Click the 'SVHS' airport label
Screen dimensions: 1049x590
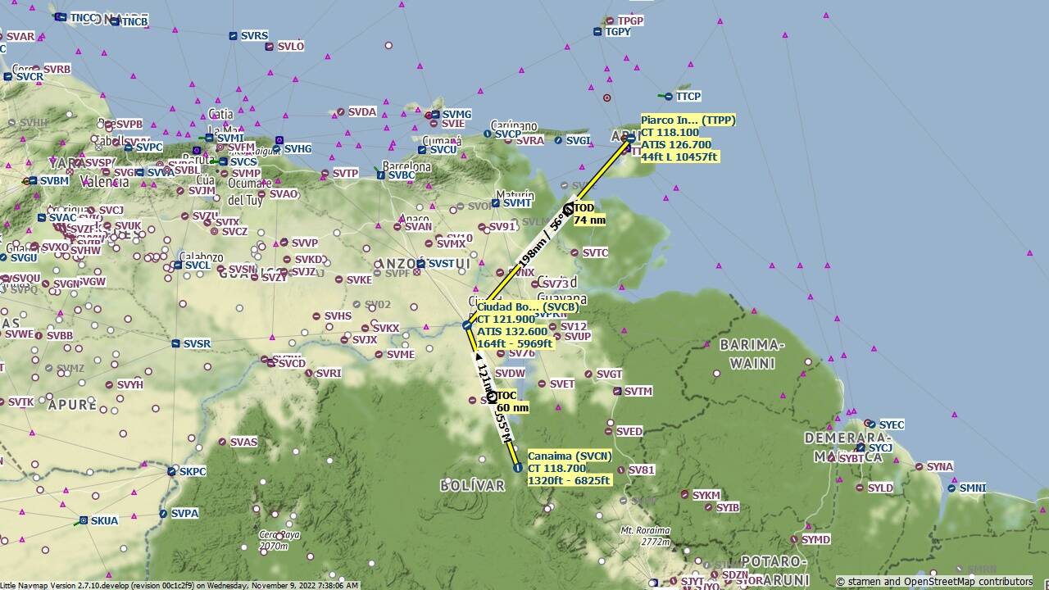click(x=338, y=315)
